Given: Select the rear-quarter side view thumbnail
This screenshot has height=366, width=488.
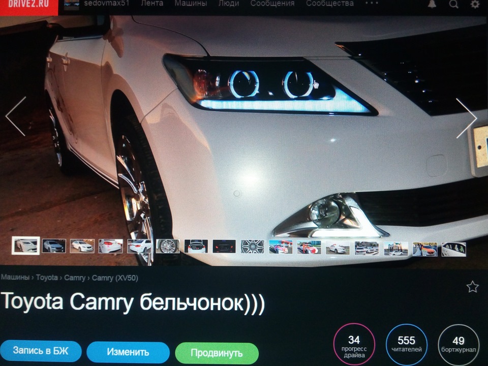Looking at the screenshot, I should click(139, 246).
